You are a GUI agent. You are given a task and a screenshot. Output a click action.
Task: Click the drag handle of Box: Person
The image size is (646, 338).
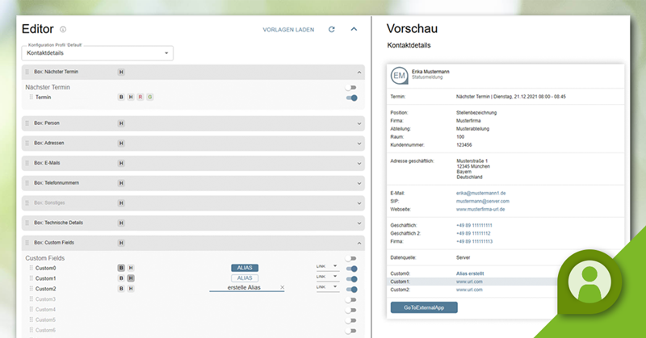coord(27,123)
